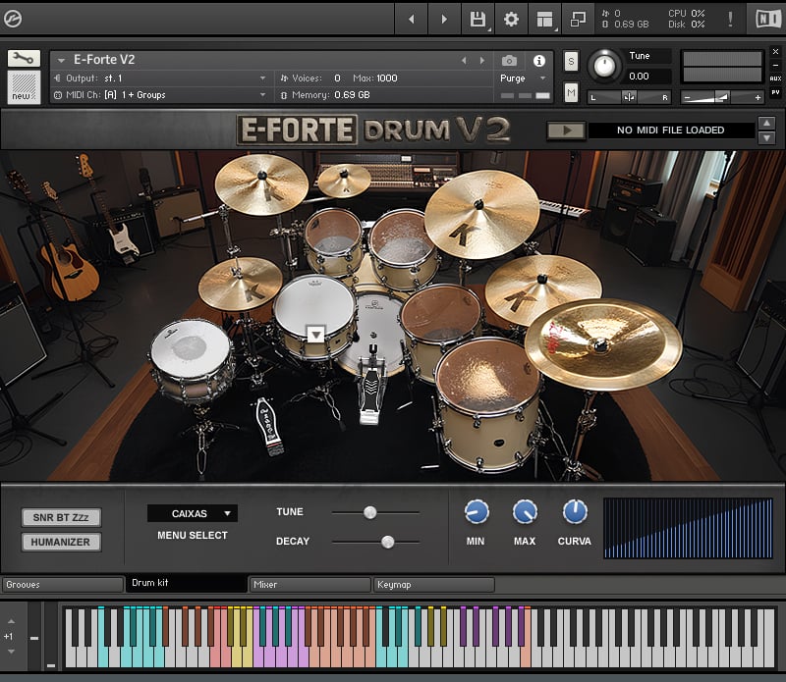
Task: Open the instrument info icon
Action: 539,61
